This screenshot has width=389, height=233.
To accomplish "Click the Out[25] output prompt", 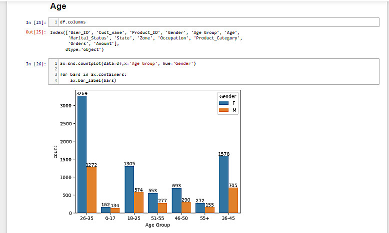I will (35, 32).
